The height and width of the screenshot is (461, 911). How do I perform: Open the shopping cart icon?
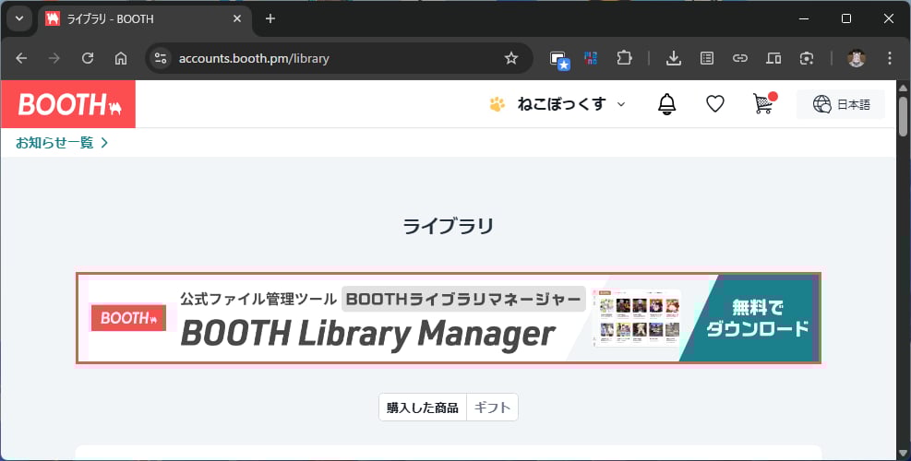pyautogui.click(x=762, y=104)
